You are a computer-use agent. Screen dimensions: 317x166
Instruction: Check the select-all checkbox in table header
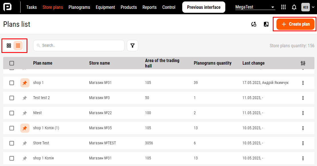click(x=12, y=63)
